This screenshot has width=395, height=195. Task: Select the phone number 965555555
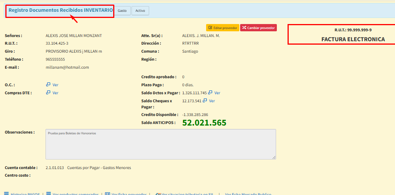(x=55, y=60)
